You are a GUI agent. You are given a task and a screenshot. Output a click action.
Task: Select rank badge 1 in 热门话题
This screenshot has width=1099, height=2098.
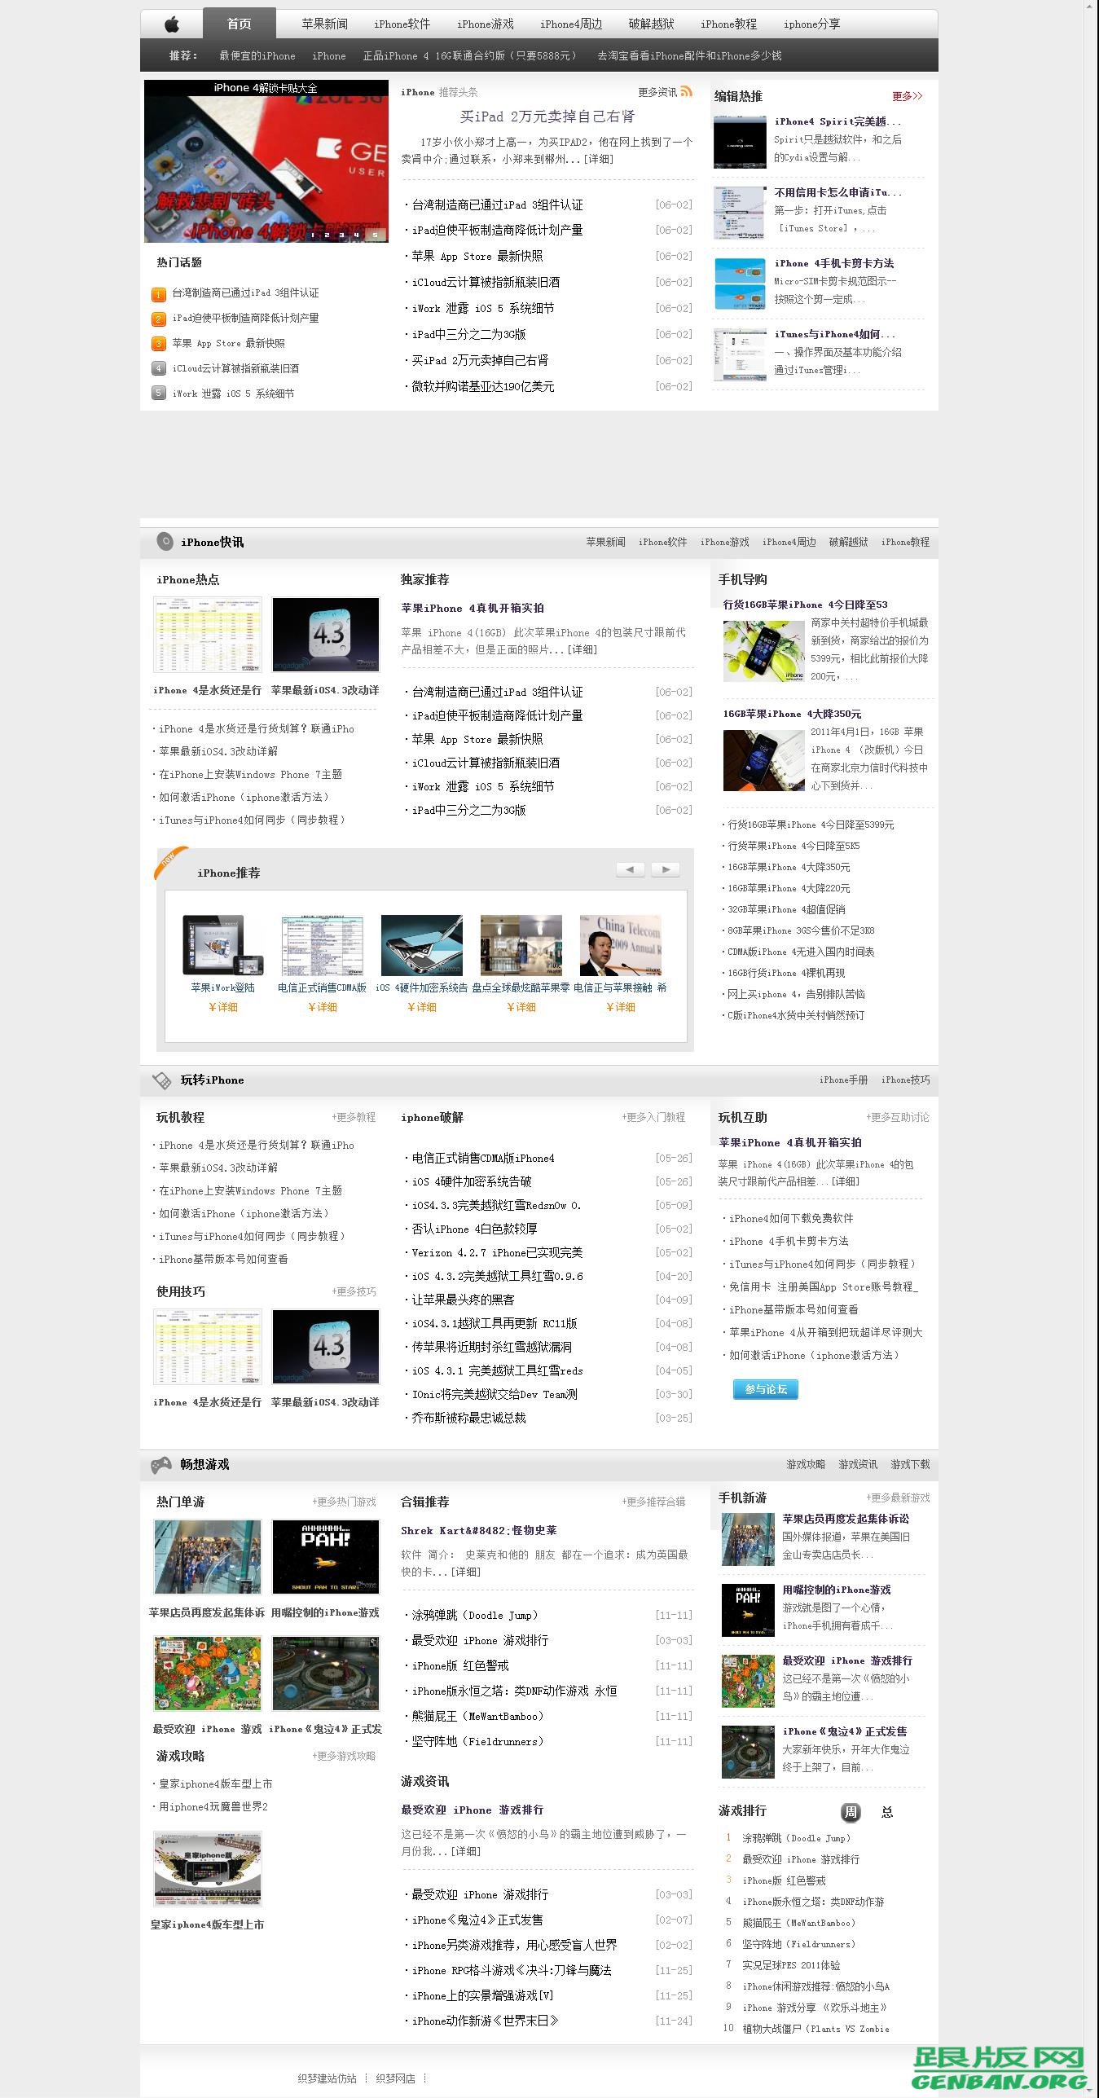[159, 293]
